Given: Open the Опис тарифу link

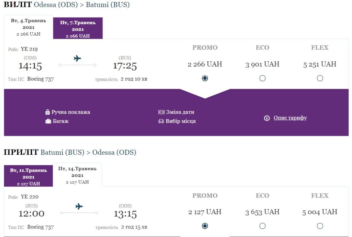Looking at the screenshot, I should pyautogui.click(x=290, y=118).
